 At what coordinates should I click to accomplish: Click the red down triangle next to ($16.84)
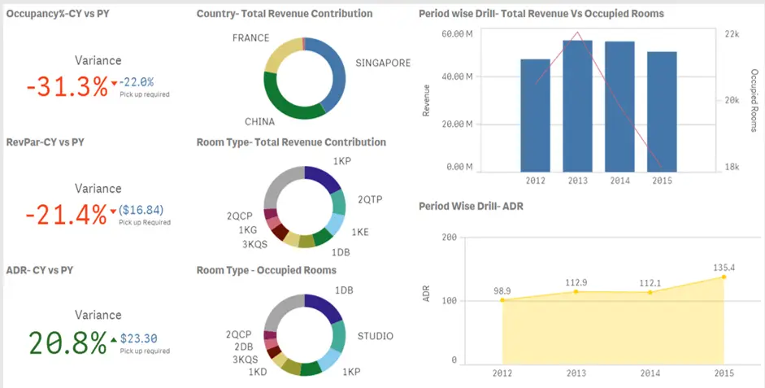[115, 210]
